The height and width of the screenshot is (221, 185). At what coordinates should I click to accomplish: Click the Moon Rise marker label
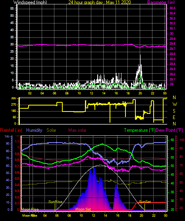coord(30,209)
